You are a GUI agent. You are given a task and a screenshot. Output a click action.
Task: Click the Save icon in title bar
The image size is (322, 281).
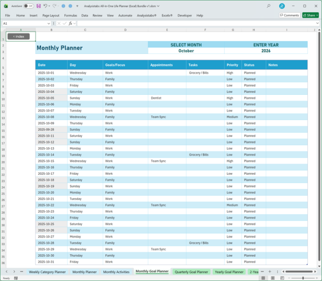(38, 6)
